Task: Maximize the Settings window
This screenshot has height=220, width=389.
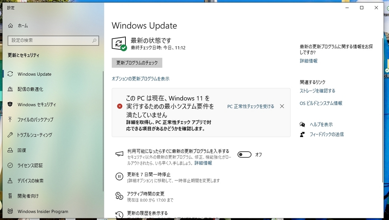Action: [362, 8]
